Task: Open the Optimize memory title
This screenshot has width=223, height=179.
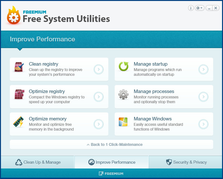Action: pos(48,119)
